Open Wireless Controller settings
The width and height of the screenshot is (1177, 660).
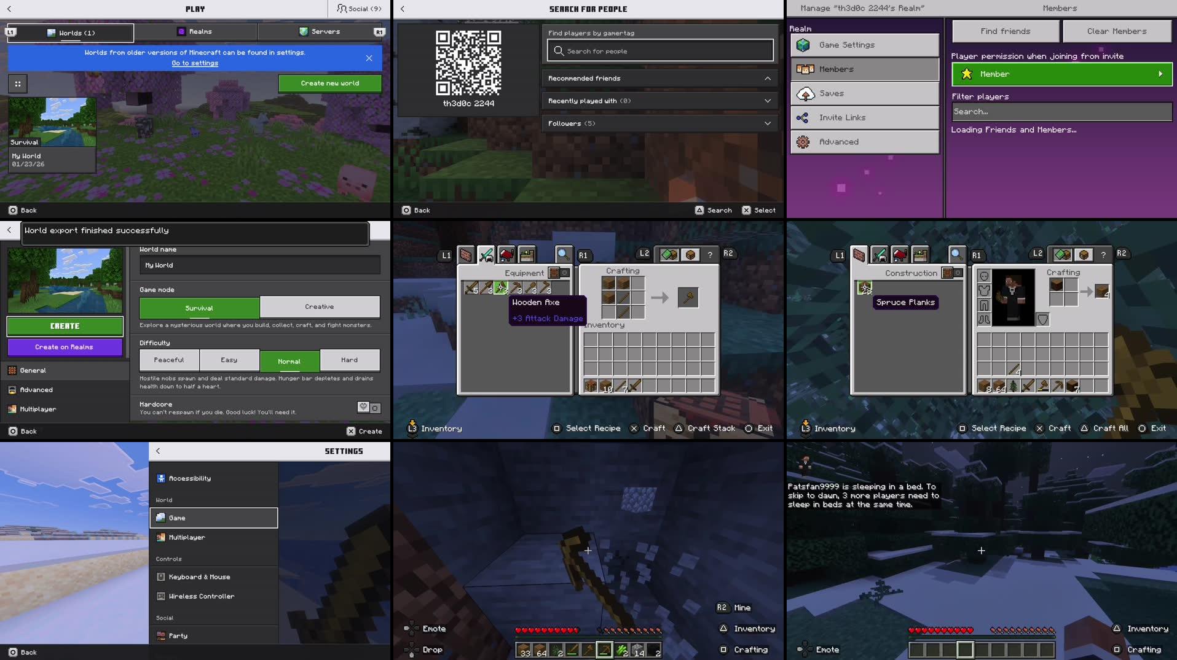coord(214,596)
